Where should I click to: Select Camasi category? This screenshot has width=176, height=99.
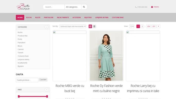[21, 49]
